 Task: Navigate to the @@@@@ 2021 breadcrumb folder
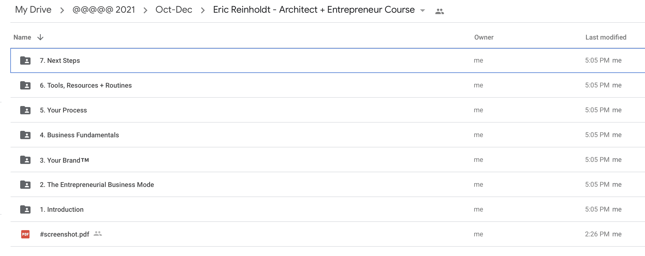(x=104, y=10)
